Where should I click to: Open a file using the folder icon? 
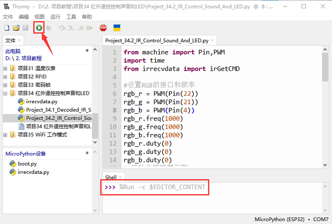[x=16, y=28]
